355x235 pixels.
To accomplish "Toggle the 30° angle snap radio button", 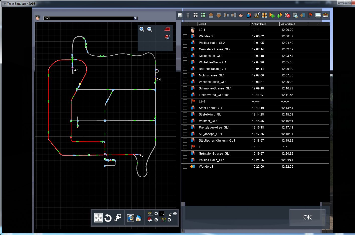I will [156, 214].
